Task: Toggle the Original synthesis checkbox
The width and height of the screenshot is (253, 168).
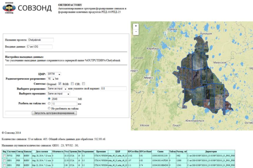Action: (x=60, y=84)
